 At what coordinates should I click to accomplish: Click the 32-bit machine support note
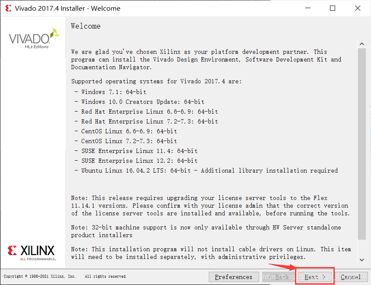tap(206, 231)
